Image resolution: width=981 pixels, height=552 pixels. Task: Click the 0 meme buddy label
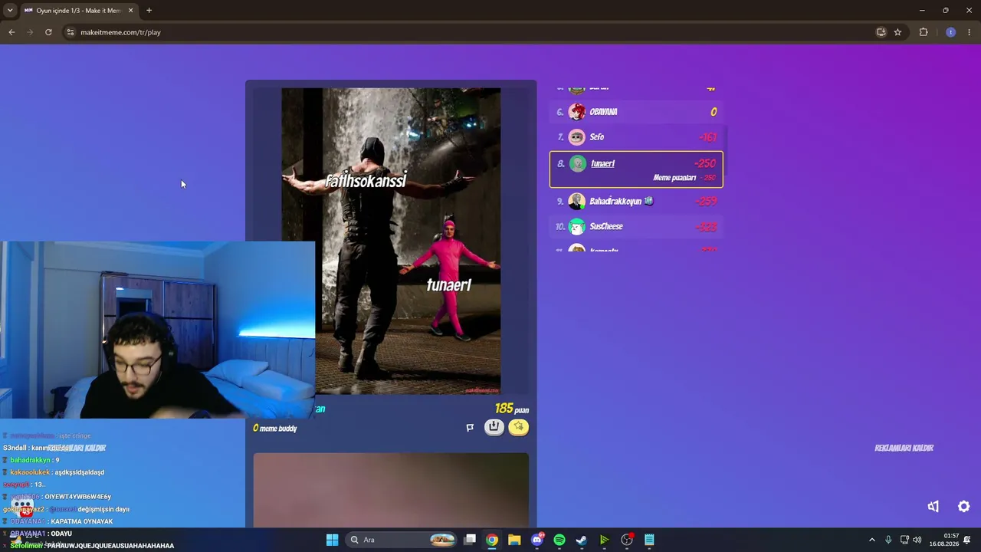[274, 429]
